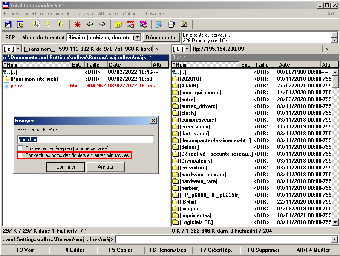Image resolution: width=340 pixels, height=256 pixels.
Task: Click the pack files toolbar icon
Action: click(118, 24)
